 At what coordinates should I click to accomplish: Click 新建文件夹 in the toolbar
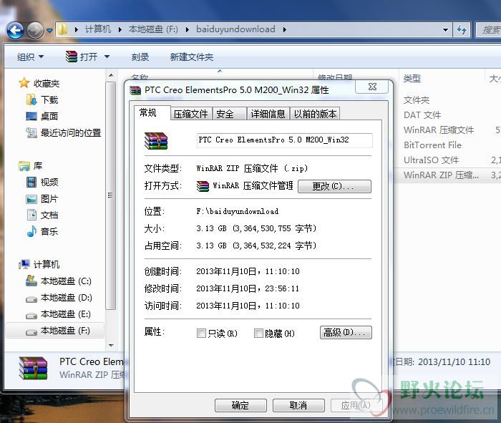coord(192,57)
